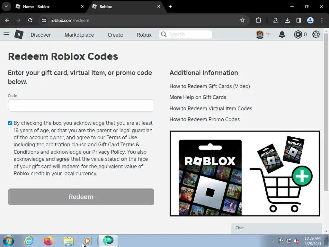Open More Help on Gift Cards
Image resolution: width=329 pixels, height=247 pixels.
[198, 97]
